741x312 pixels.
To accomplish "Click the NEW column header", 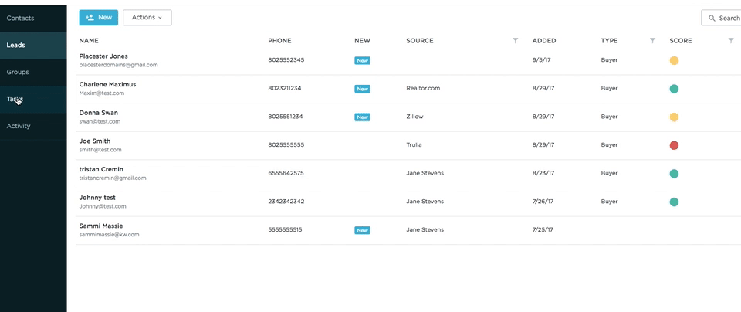I will (x=363, y=41).
